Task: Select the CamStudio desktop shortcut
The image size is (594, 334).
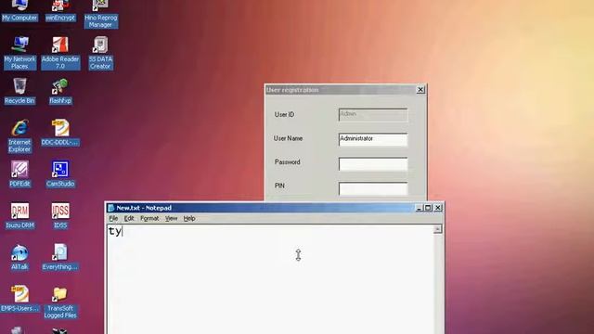Action: pos(60,174)
